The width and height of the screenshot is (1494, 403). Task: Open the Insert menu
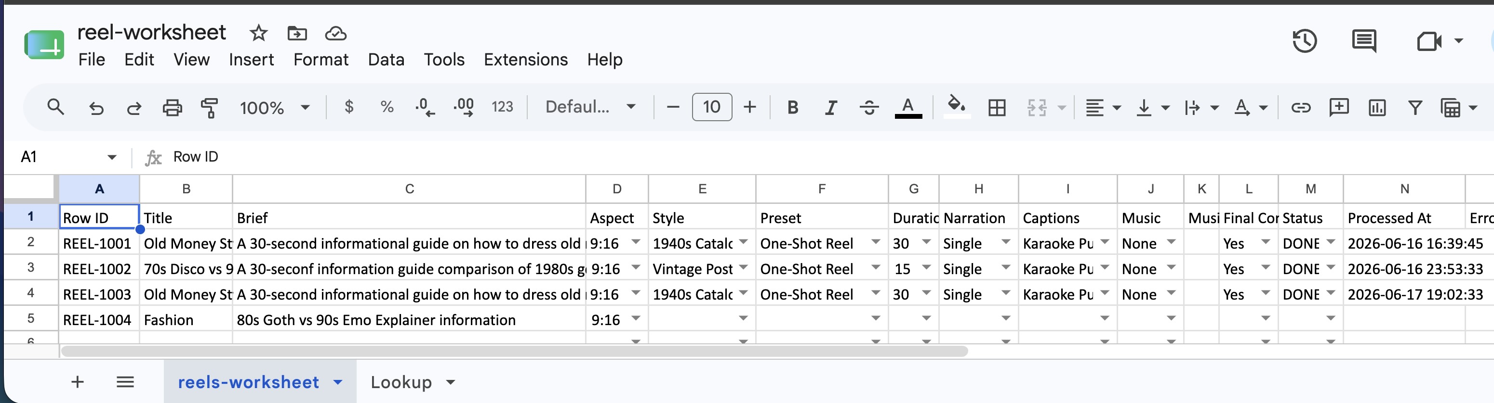[x=251, y=60]
